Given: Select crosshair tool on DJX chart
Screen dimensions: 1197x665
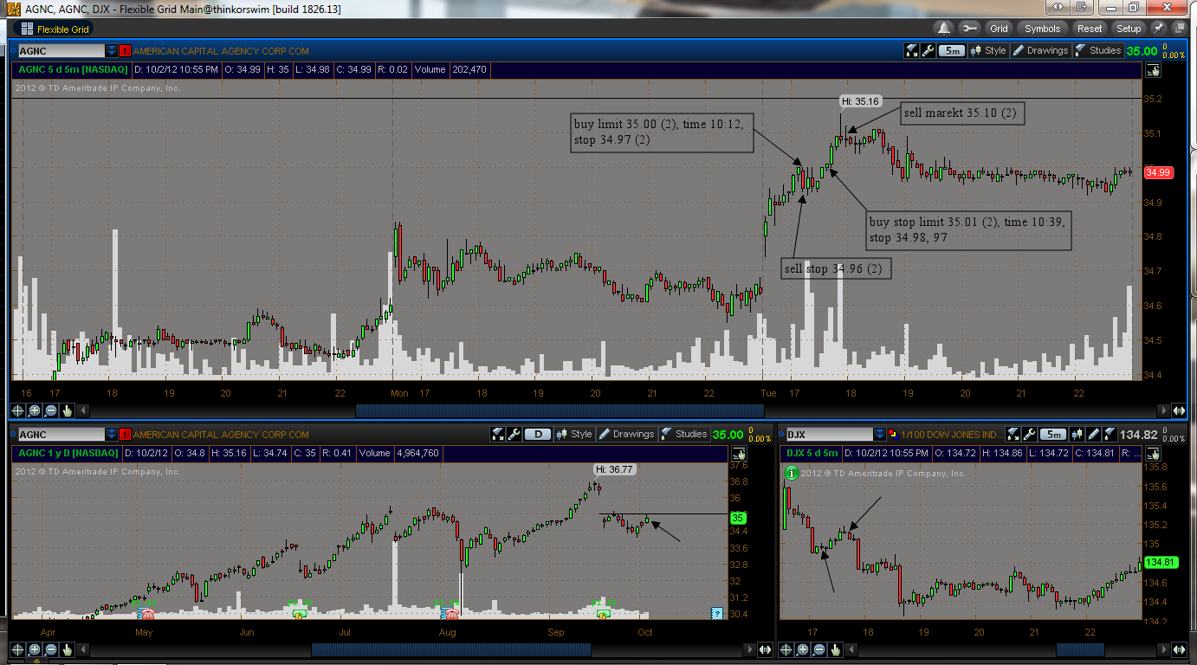Looking at the screenshot, I should [x=786, y=649].
